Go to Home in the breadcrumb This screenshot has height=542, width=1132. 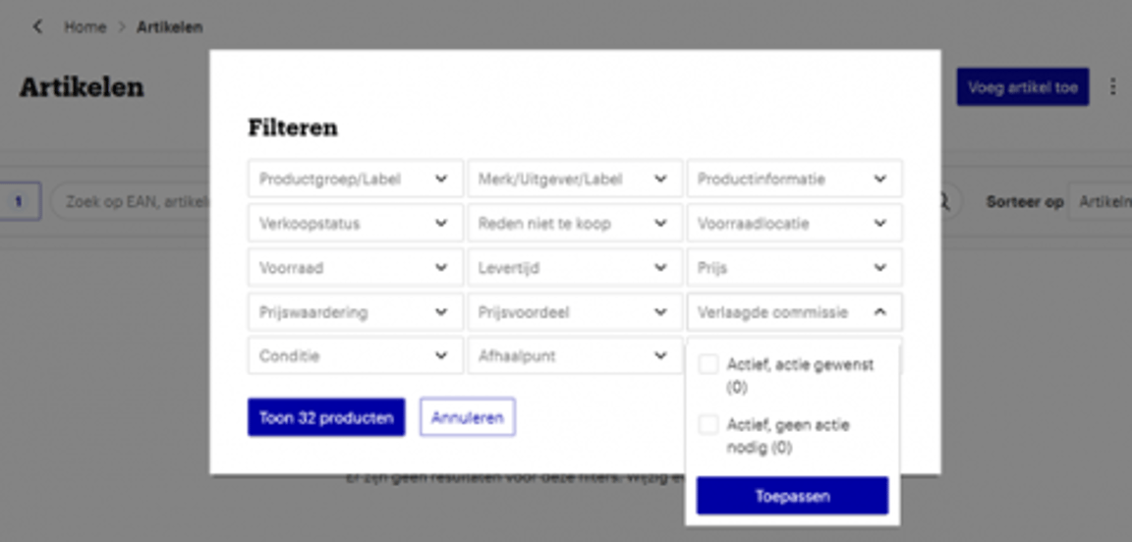tap(85, 27)
